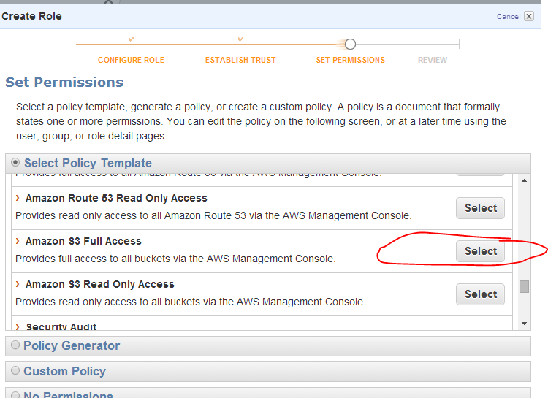
Task: Go to the Establish Trust wizard step
Action: (x=240, y=60)
